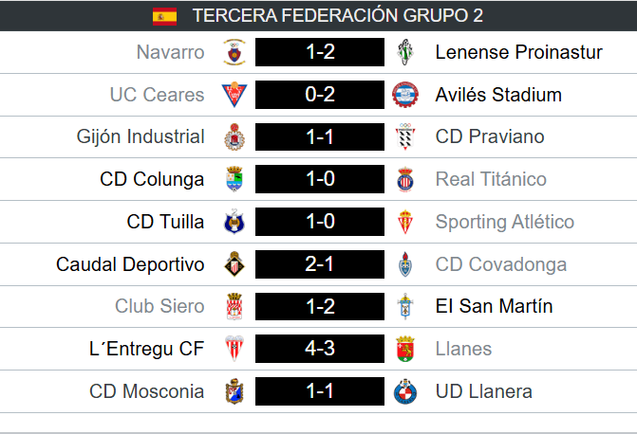Click the Caudal Deportivo badge
637x434 pixels.
coord(233,264)
